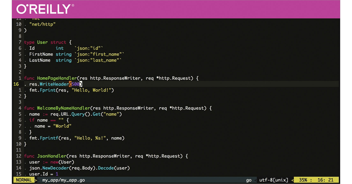
Task: Click the req.URL.Query().Get("name") expression
Action: [x=86, y=114]
